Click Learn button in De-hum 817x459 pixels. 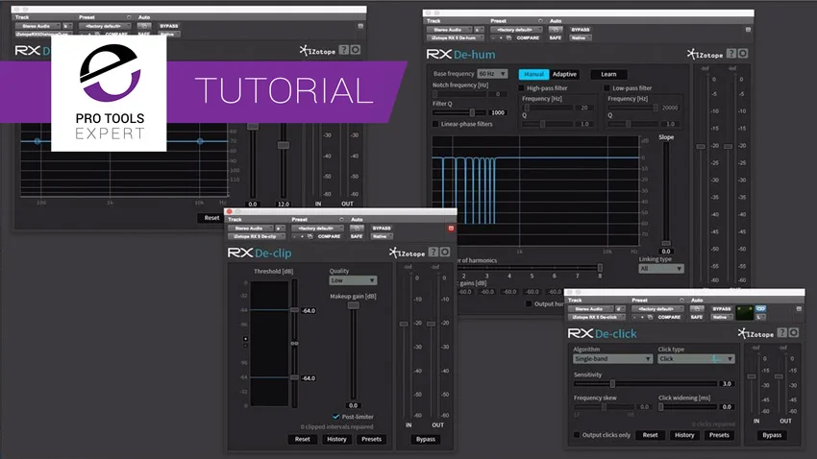tap(608, 74)
